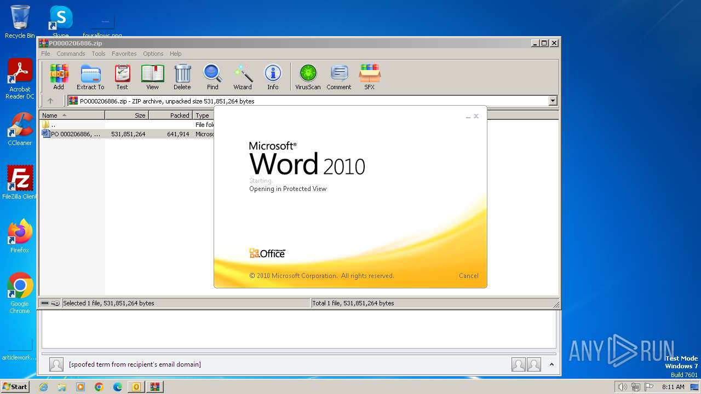The width and height of the screenshot is (701, 394).
Task: Click the first contact picture in the people pane
Action: (x=518, y=364)
